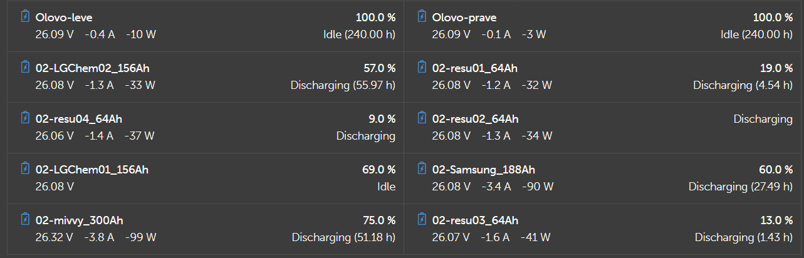Click the 02-resu04_64Ah battery icon

point(25,118)
